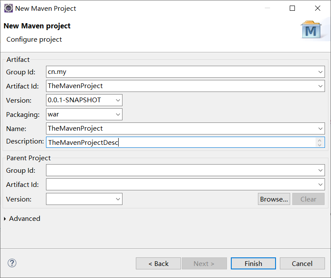Close the New Maven Project dialog
This screenshot has height=278, width=331.
pos(318,8)
